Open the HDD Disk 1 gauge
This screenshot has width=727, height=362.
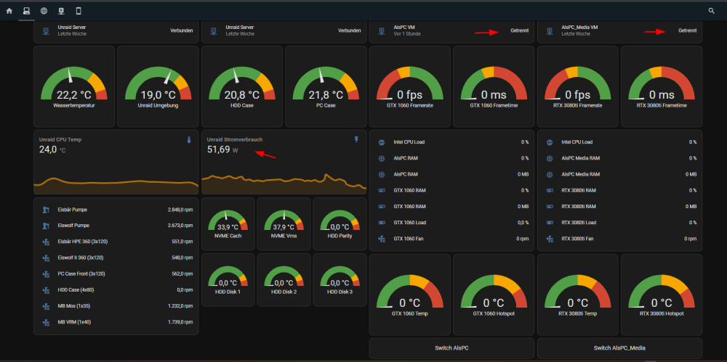point(228,279)
